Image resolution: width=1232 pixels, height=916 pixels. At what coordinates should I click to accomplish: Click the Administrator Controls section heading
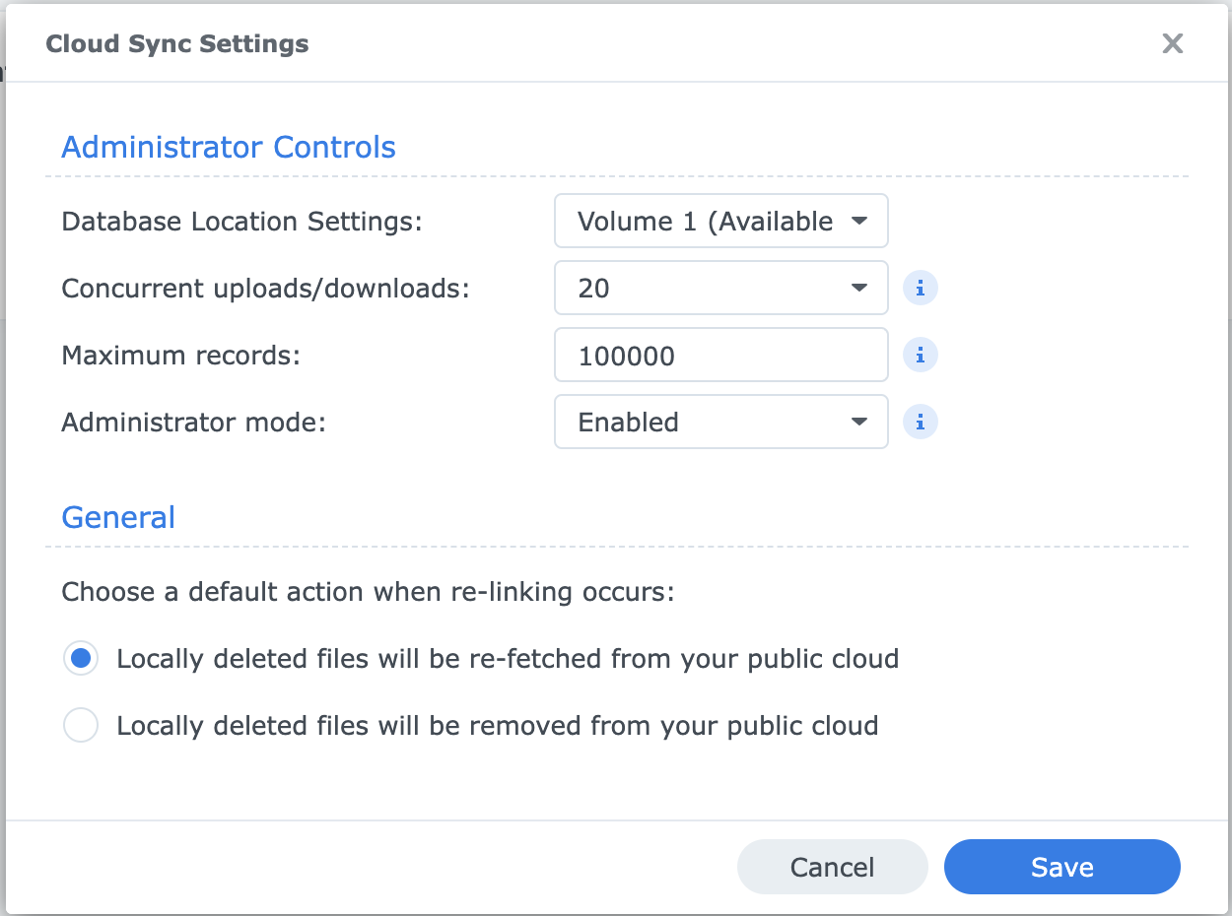229,148
